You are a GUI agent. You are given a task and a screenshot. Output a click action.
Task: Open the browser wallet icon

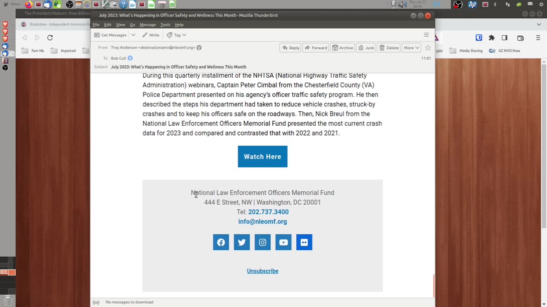[521, 38]
